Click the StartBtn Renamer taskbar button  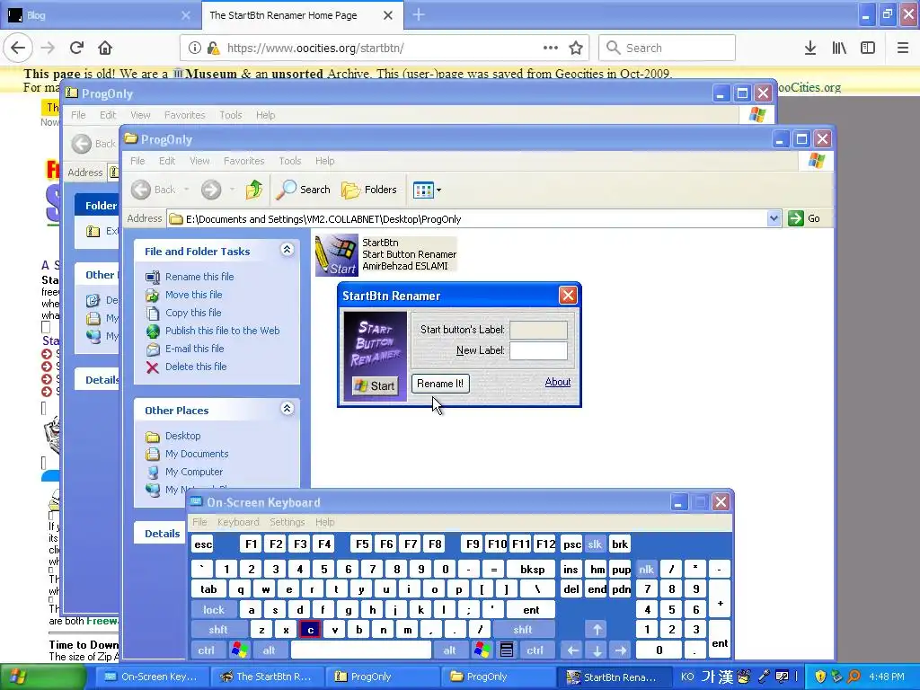point(613,677)
